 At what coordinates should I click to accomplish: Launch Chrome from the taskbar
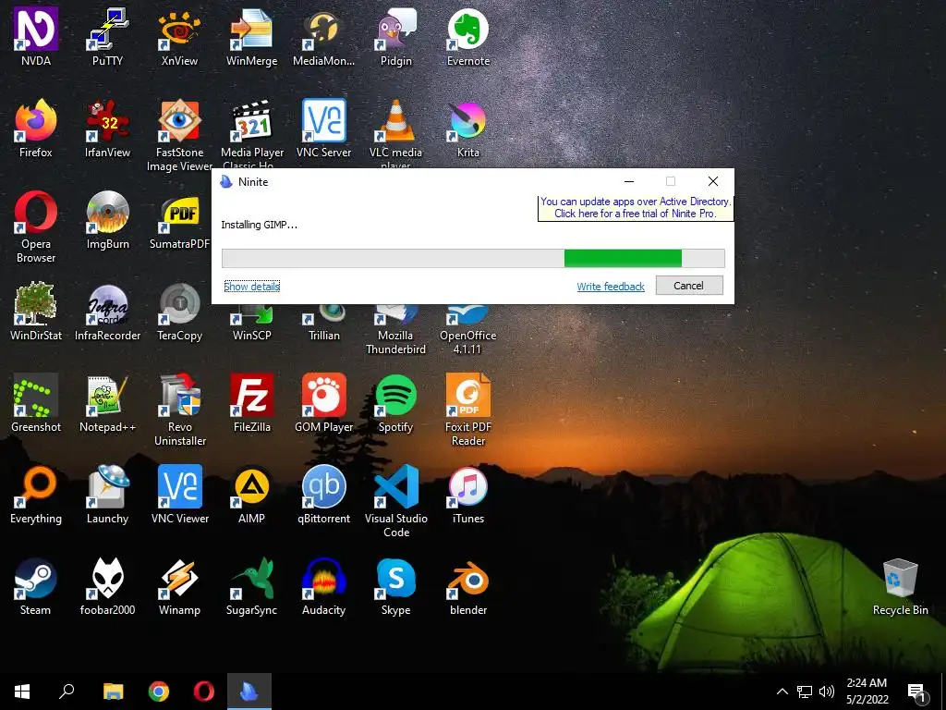[x=159, y=692]
